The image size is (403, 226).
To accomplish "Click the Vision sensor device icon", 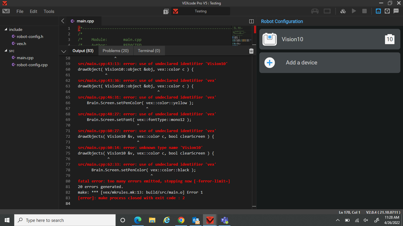I will [270, 39].
